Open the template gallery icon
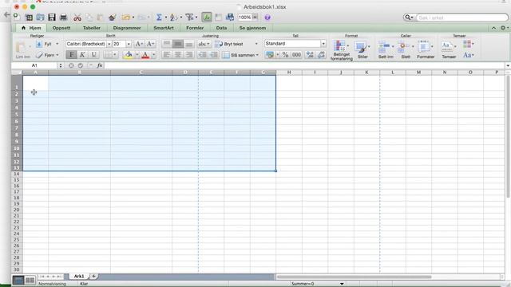 click(29, 18)
